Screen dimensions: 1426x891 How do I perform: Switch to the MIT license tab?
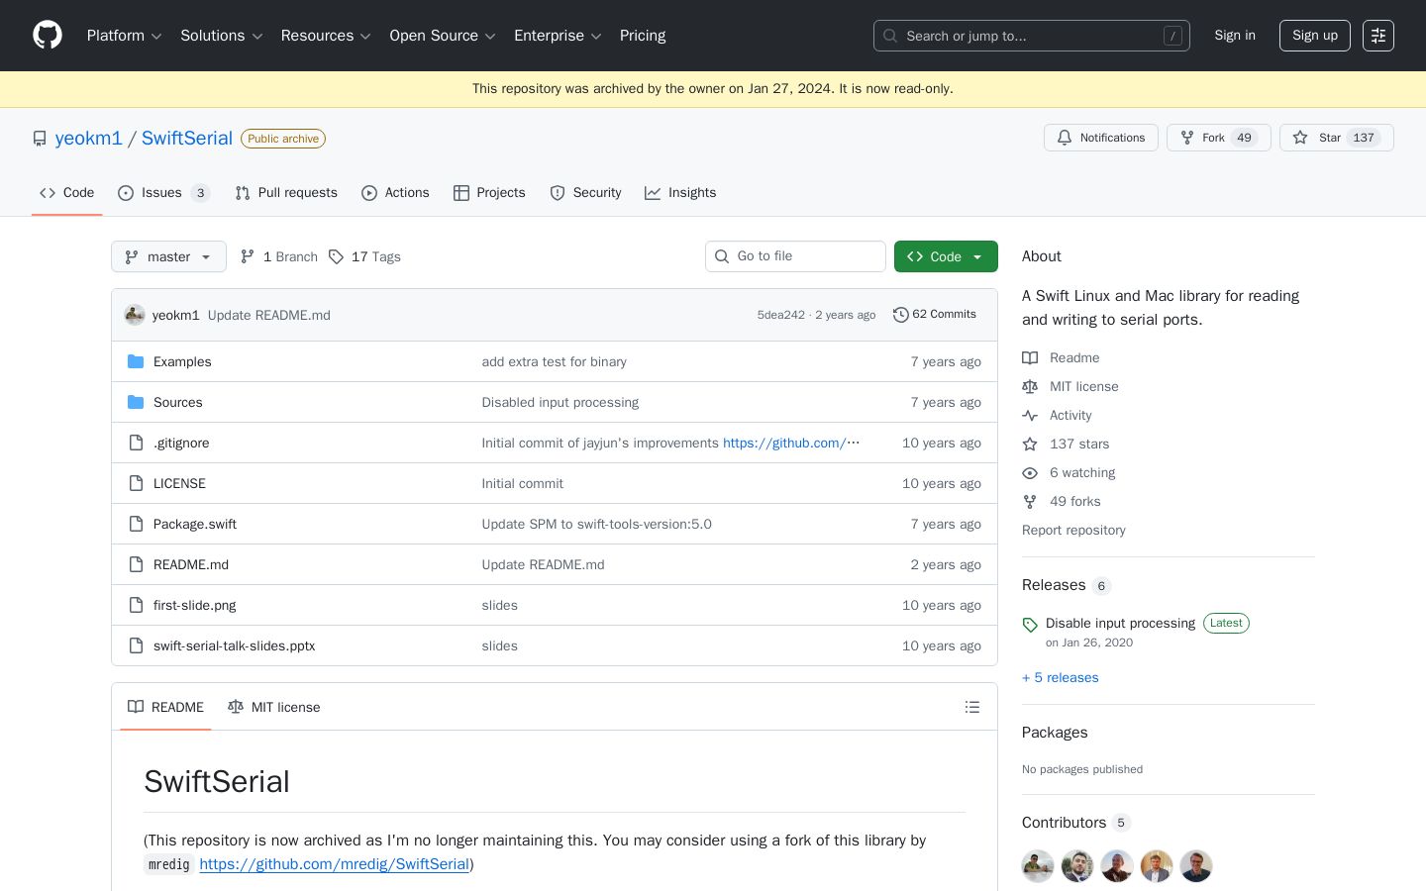click(x=273, y=707)
